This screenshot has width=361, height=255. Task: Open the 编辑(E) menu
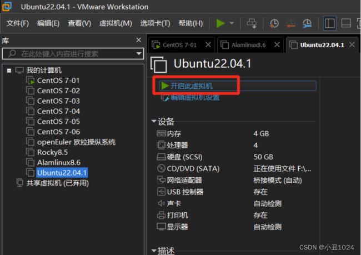point(48,23)
